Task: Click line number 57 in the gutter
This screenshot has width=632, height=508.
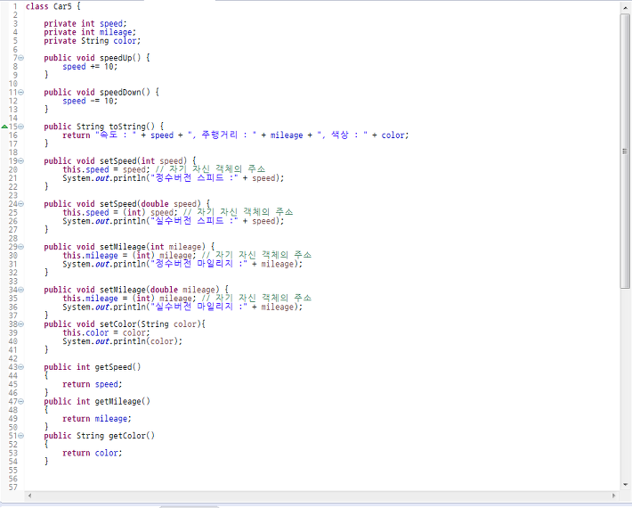Action: tap(12, 488)
